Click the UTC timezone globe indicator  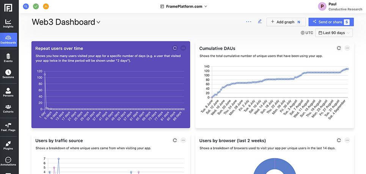307,33
